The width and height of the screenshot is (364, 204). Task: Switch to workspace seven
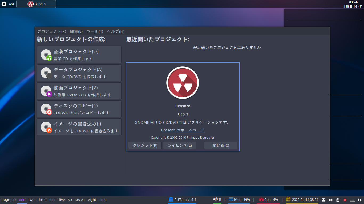tap(80, 200)
